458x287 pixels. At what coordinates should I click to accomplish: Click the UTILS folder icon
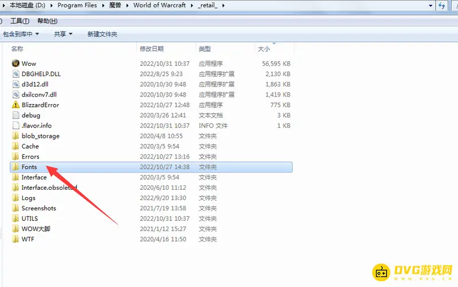click(15, 218)
